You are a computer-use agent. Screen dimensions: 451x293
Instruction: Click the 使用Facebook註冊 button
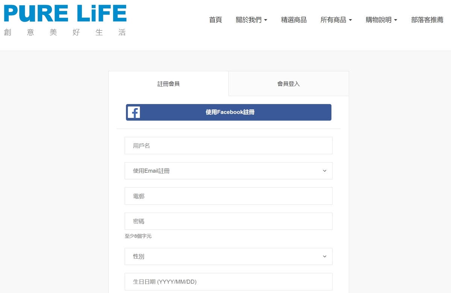coord(229,112)
